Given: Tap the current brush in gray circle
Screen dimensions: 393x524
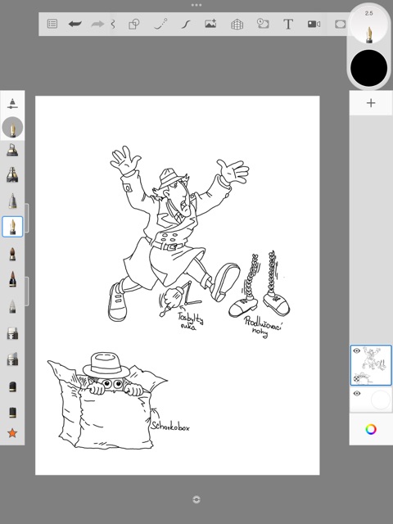Looking at the screenshot, I should (12, 128).
